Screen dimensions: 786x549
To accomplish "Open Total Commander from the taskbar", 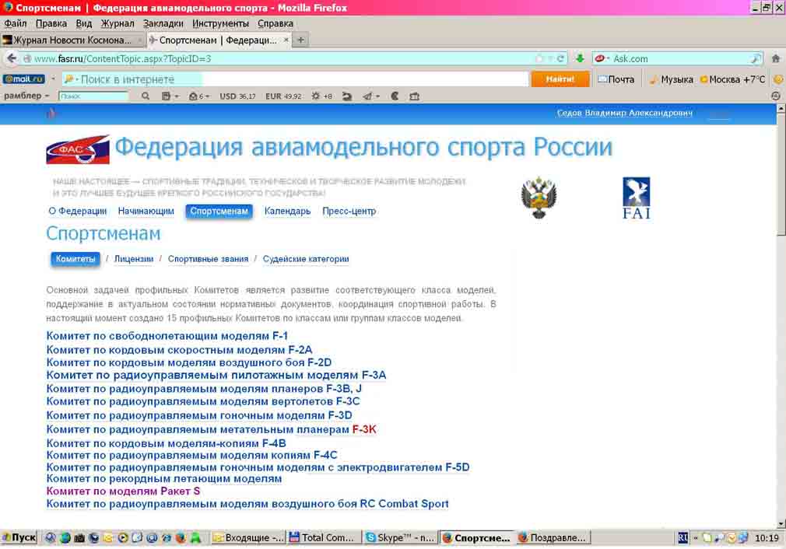I will tap(322, 537).
